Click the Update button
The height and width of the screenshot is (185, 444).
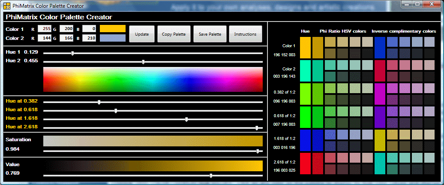pos(142,34)
